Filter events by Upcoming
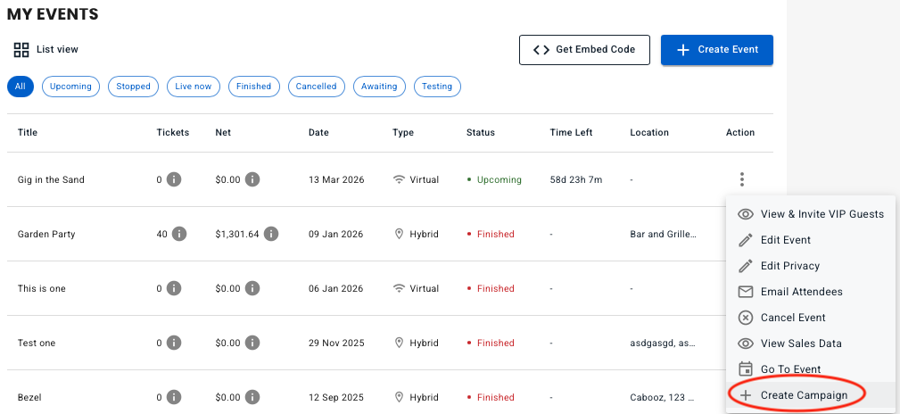This screenshot has width=900, height=414. pyautogui.click(x=70, y=87)
